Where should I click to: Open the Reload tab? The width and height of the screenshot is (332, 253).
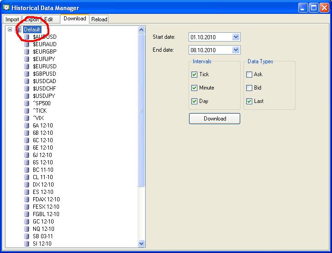click(99, 19)
